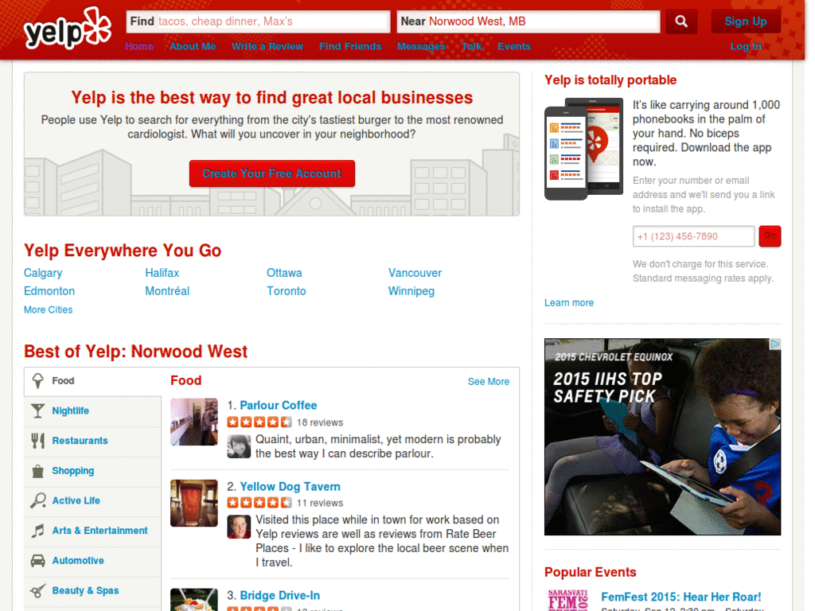Click the Restaurants fork and knife icon
Screen dimensions: 815x611
coord(38,441)
